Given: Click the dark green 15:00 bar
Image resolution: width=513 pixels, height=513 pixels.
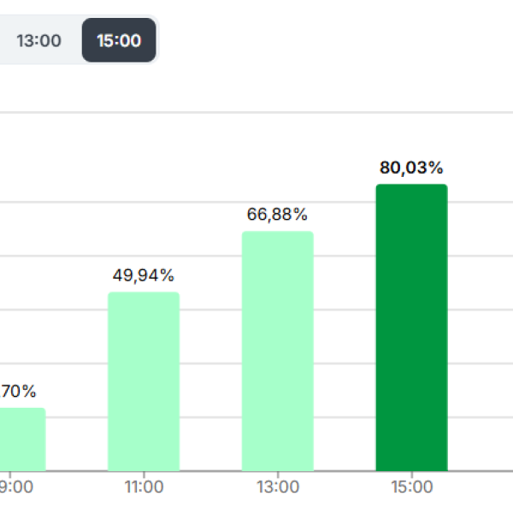Looking at the screenshot, I should pyautogui.click(x=411, y=327).
